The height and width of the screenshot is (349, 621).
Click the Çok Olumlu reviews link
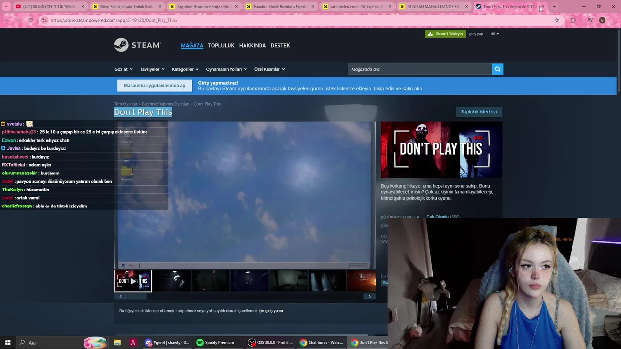pos(438,217)
